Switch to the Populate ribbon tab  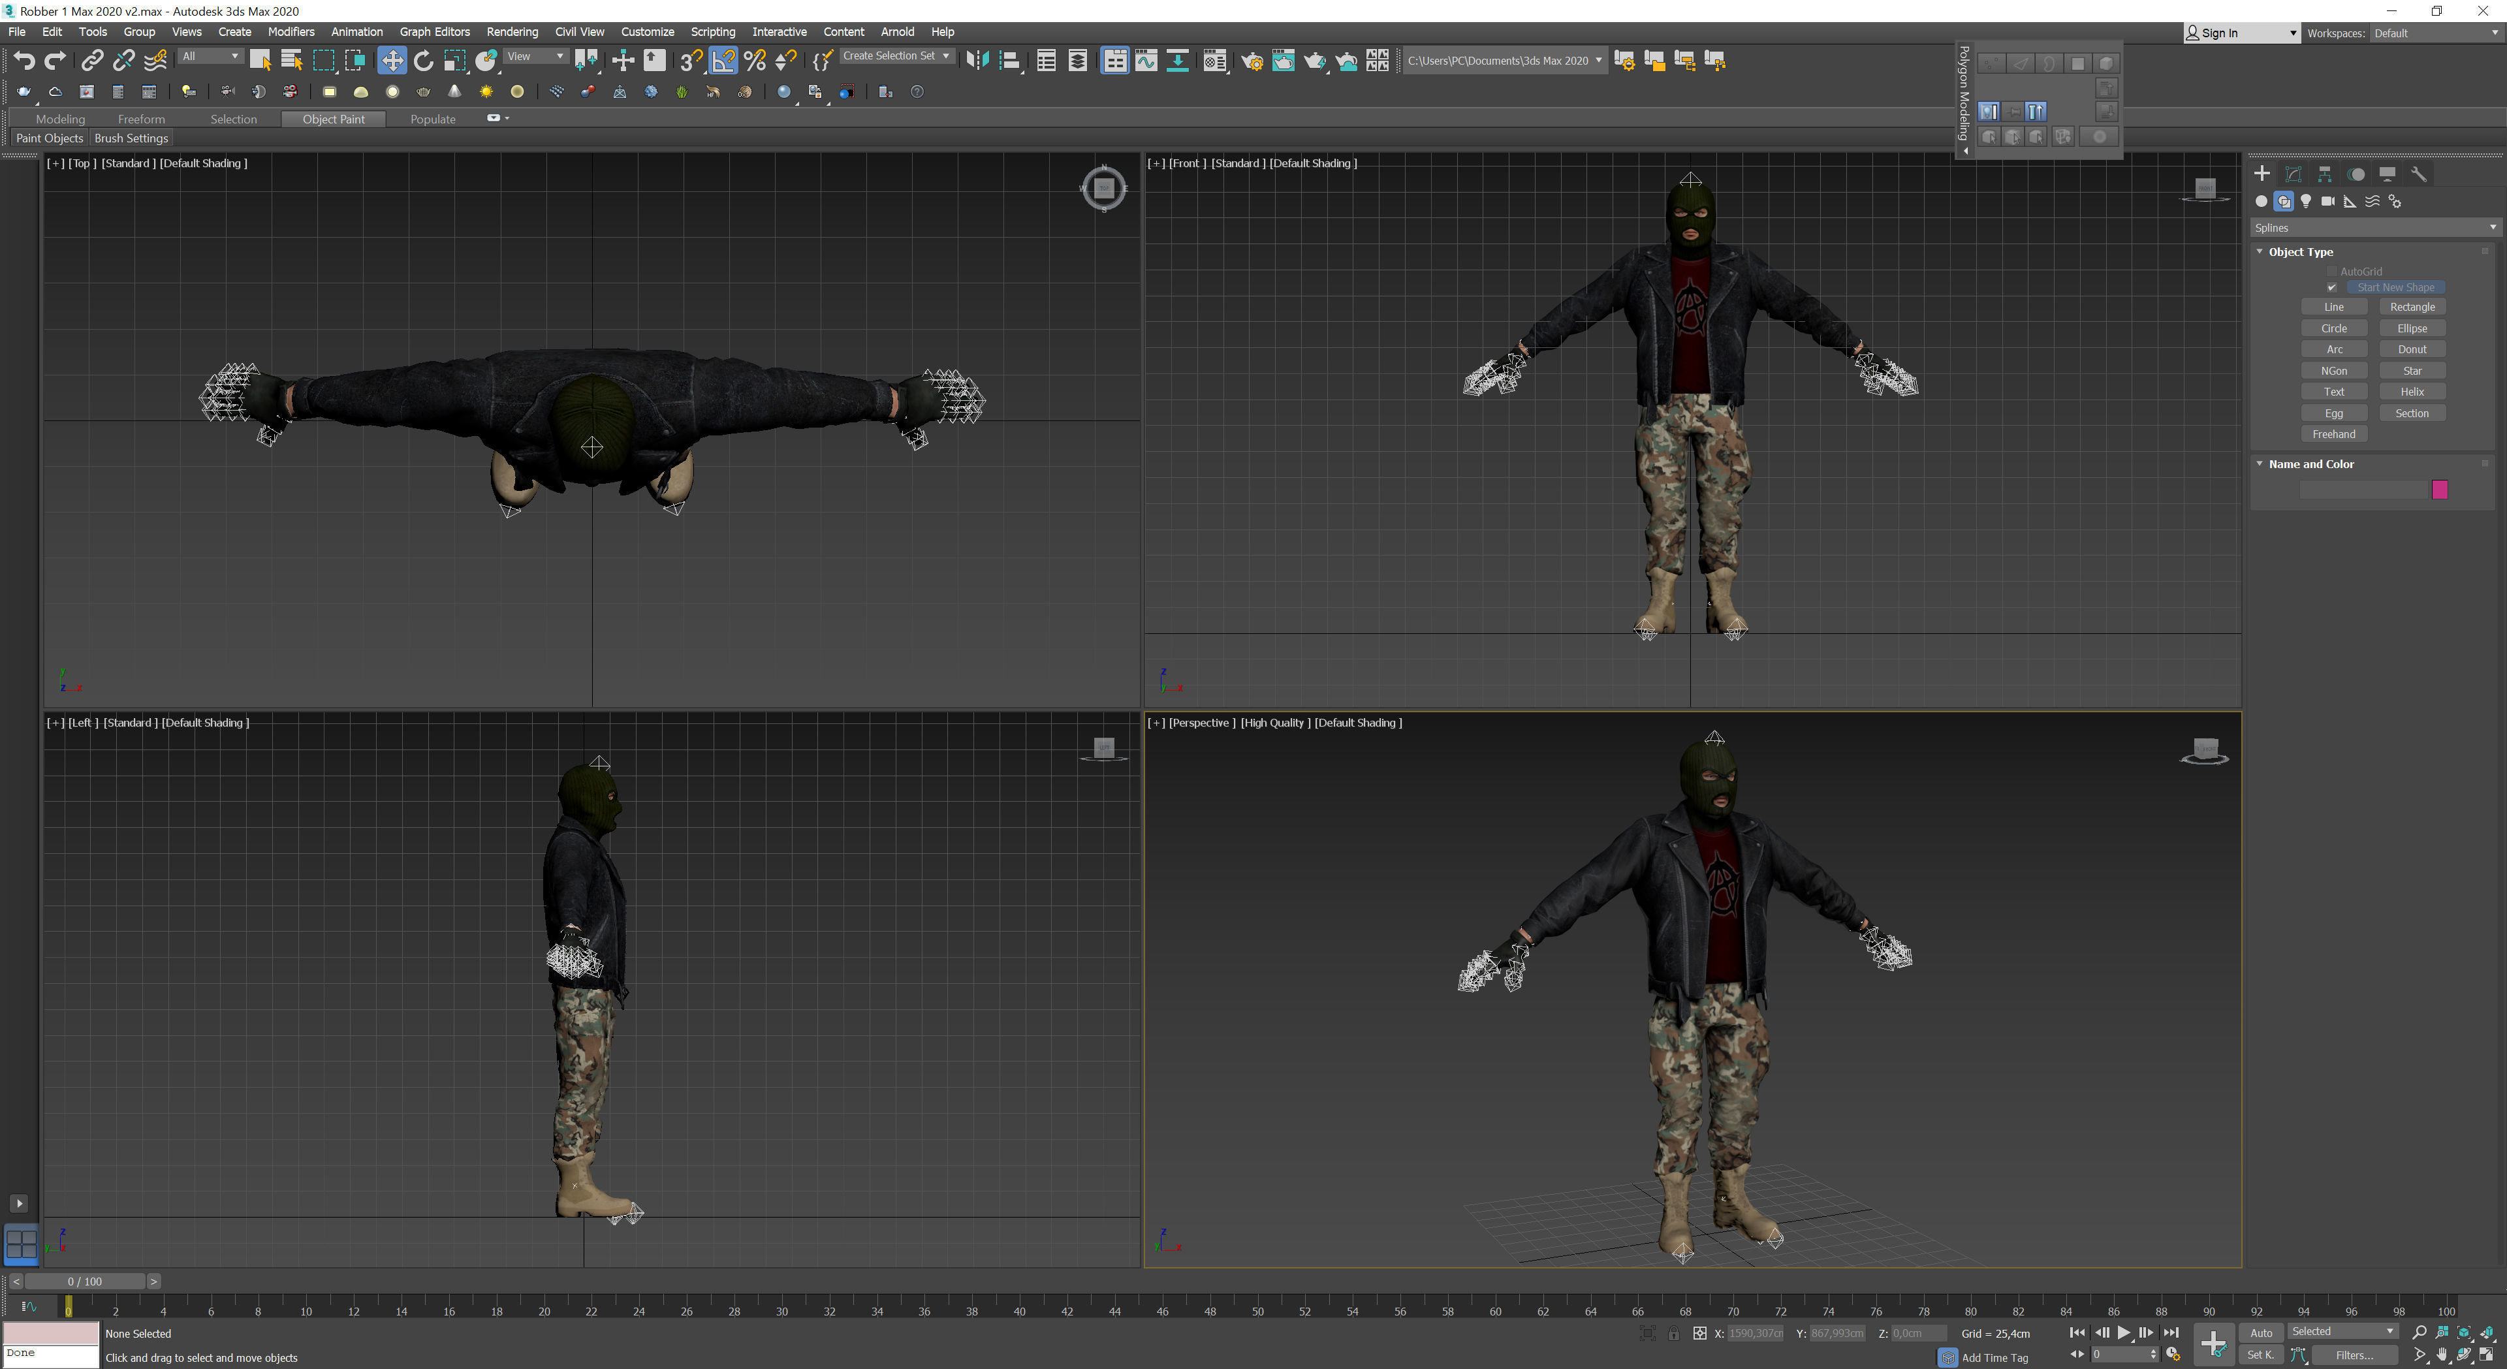tap(433, 119)
